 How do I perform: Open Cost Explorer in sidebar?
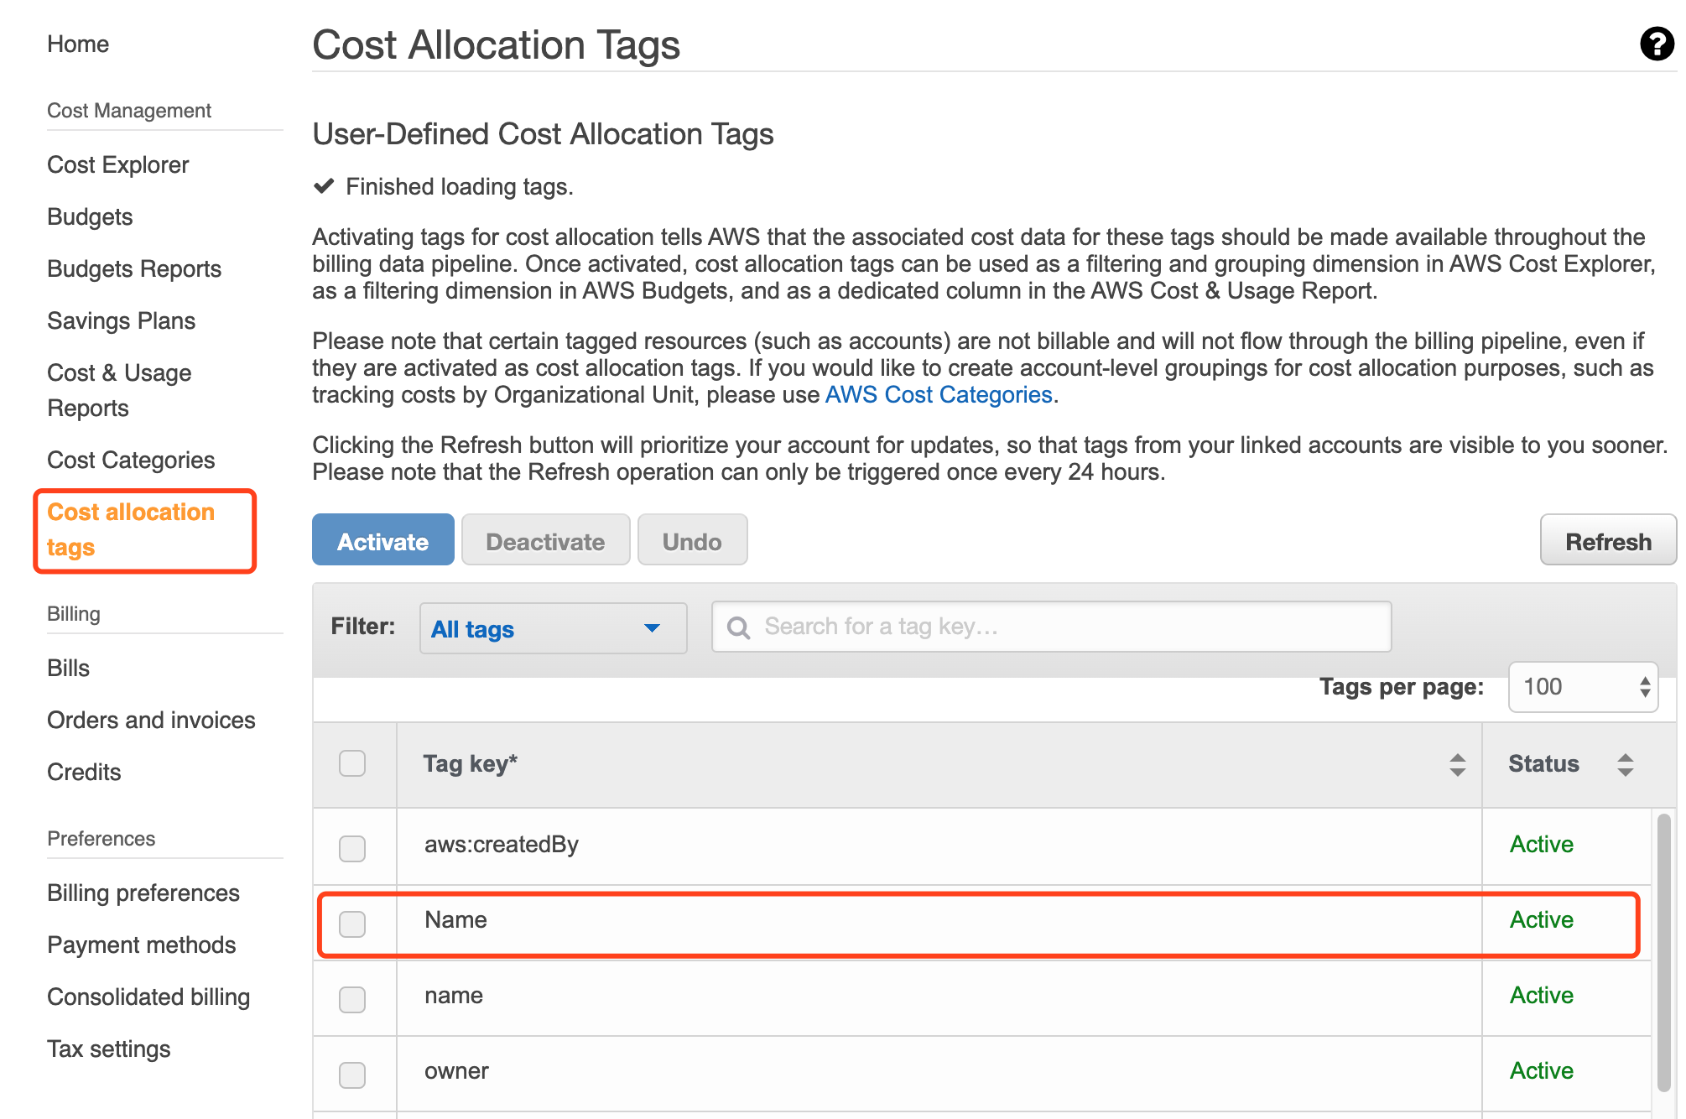coord(118,165)
